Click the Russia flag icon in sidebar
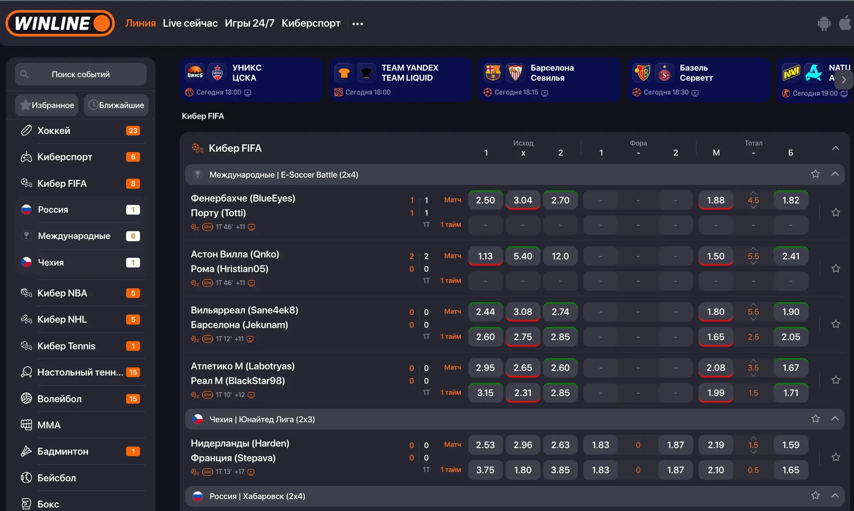The image size is (854, 511). point(26,210)
